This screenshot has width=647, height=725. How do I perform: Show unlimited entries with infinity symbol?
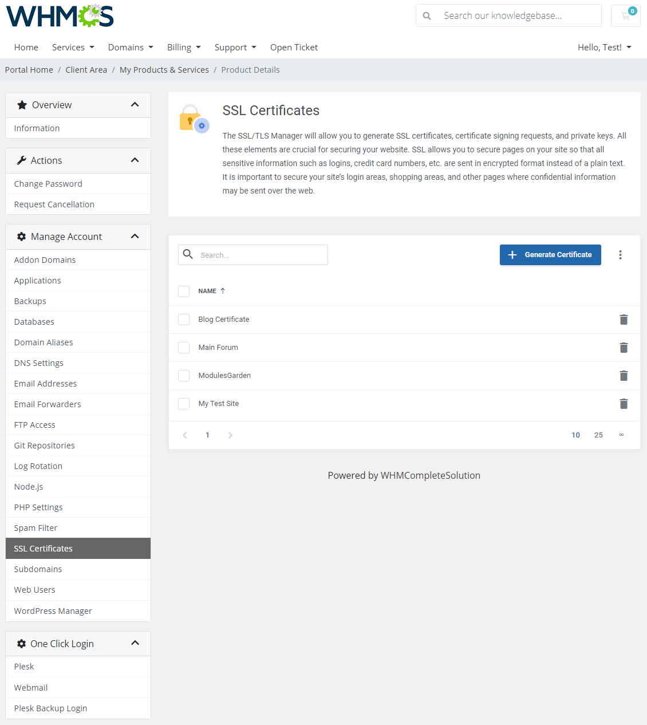(621, 435)
